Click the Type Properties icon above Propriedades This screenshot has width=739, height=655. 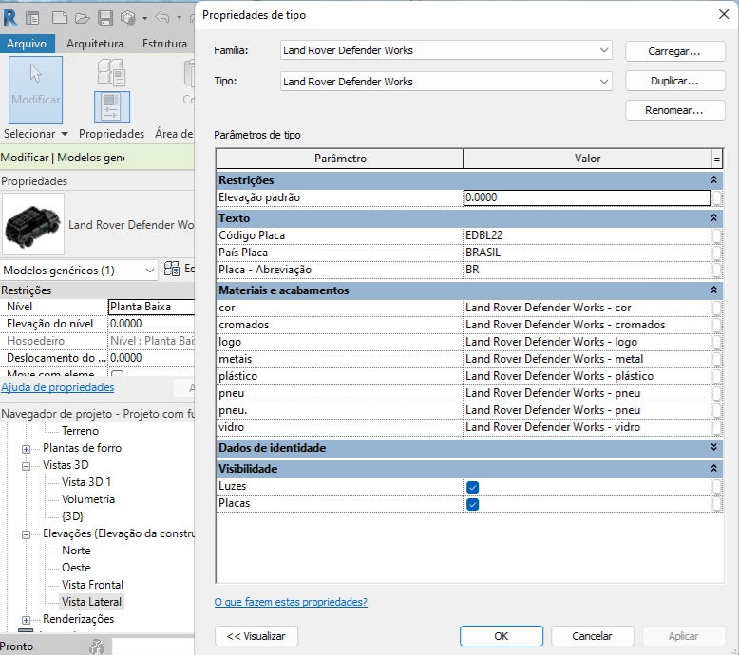(112, 72)
